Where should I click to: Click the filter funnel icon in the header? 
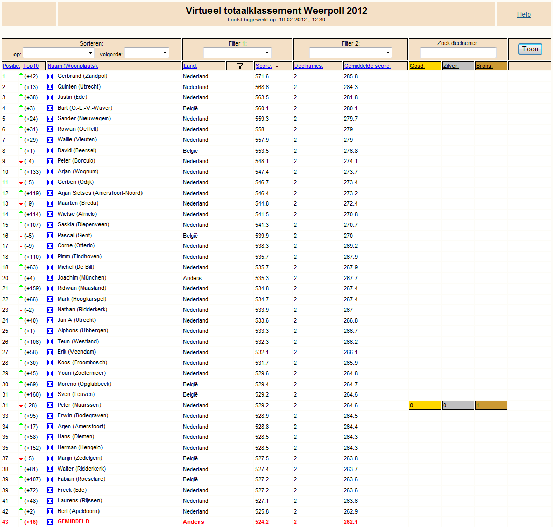click(x=240, y=66)
